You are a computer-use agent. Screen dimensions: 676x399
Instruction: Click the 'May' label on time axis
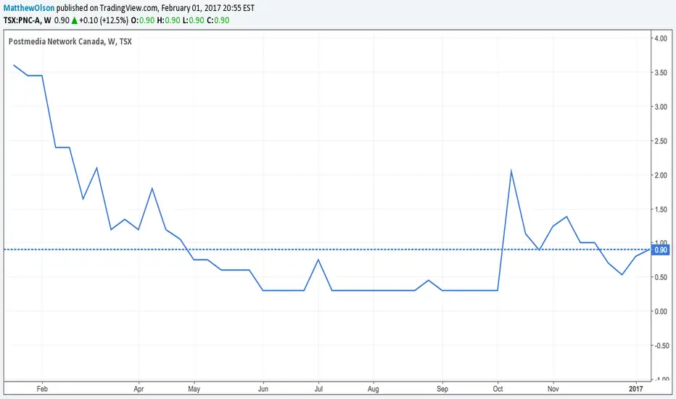[194, 389]
